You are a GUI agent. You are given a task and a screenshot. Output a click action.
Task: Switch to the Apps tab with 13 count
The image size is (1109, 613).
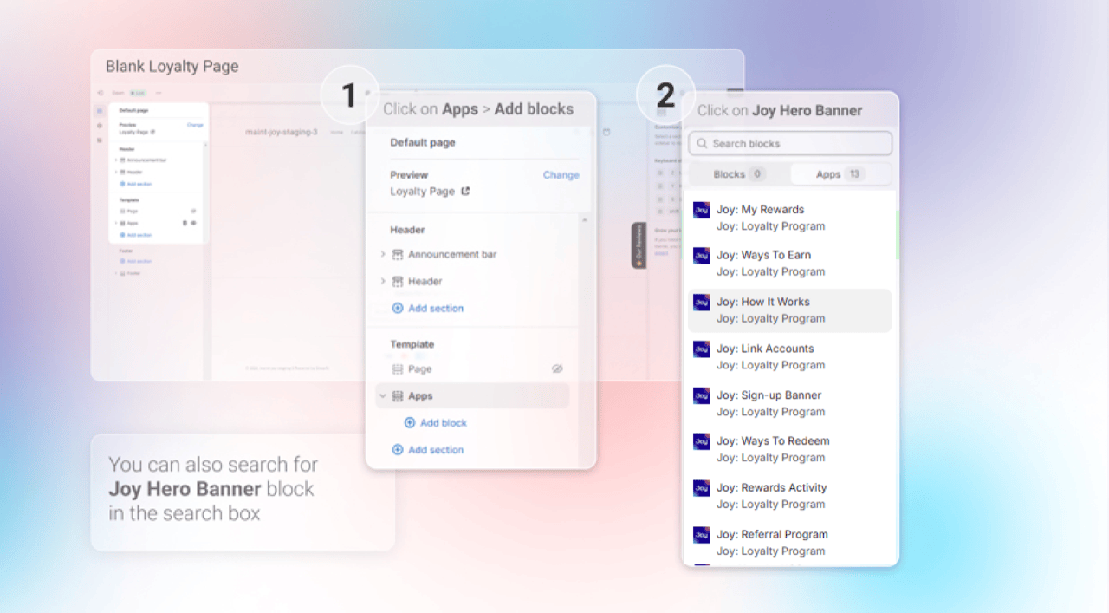840,174
